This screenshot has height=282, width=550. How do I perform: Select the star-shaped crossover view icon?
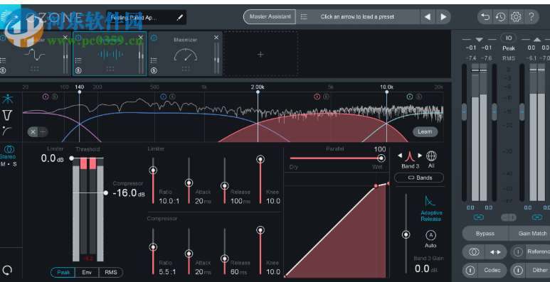point(7,99)
